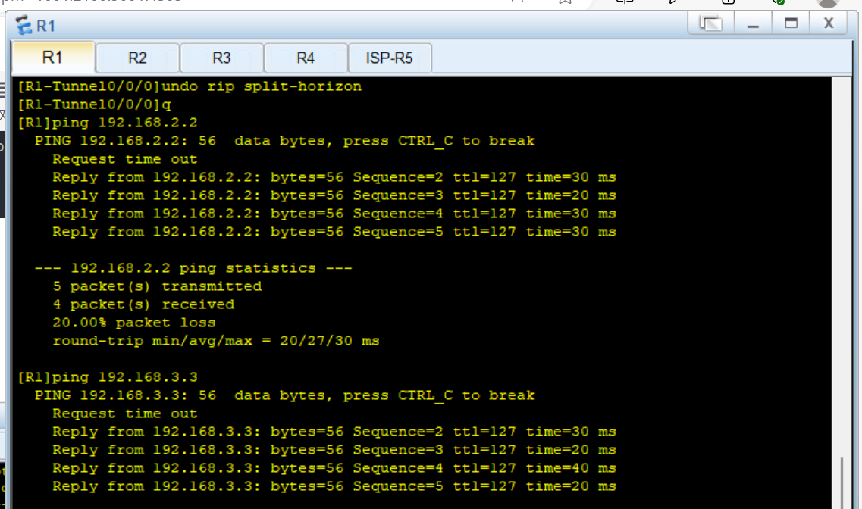Maximize the R1 console window
Image resolution: width=862 pixels, height=509 pixels.
(791, 23)
